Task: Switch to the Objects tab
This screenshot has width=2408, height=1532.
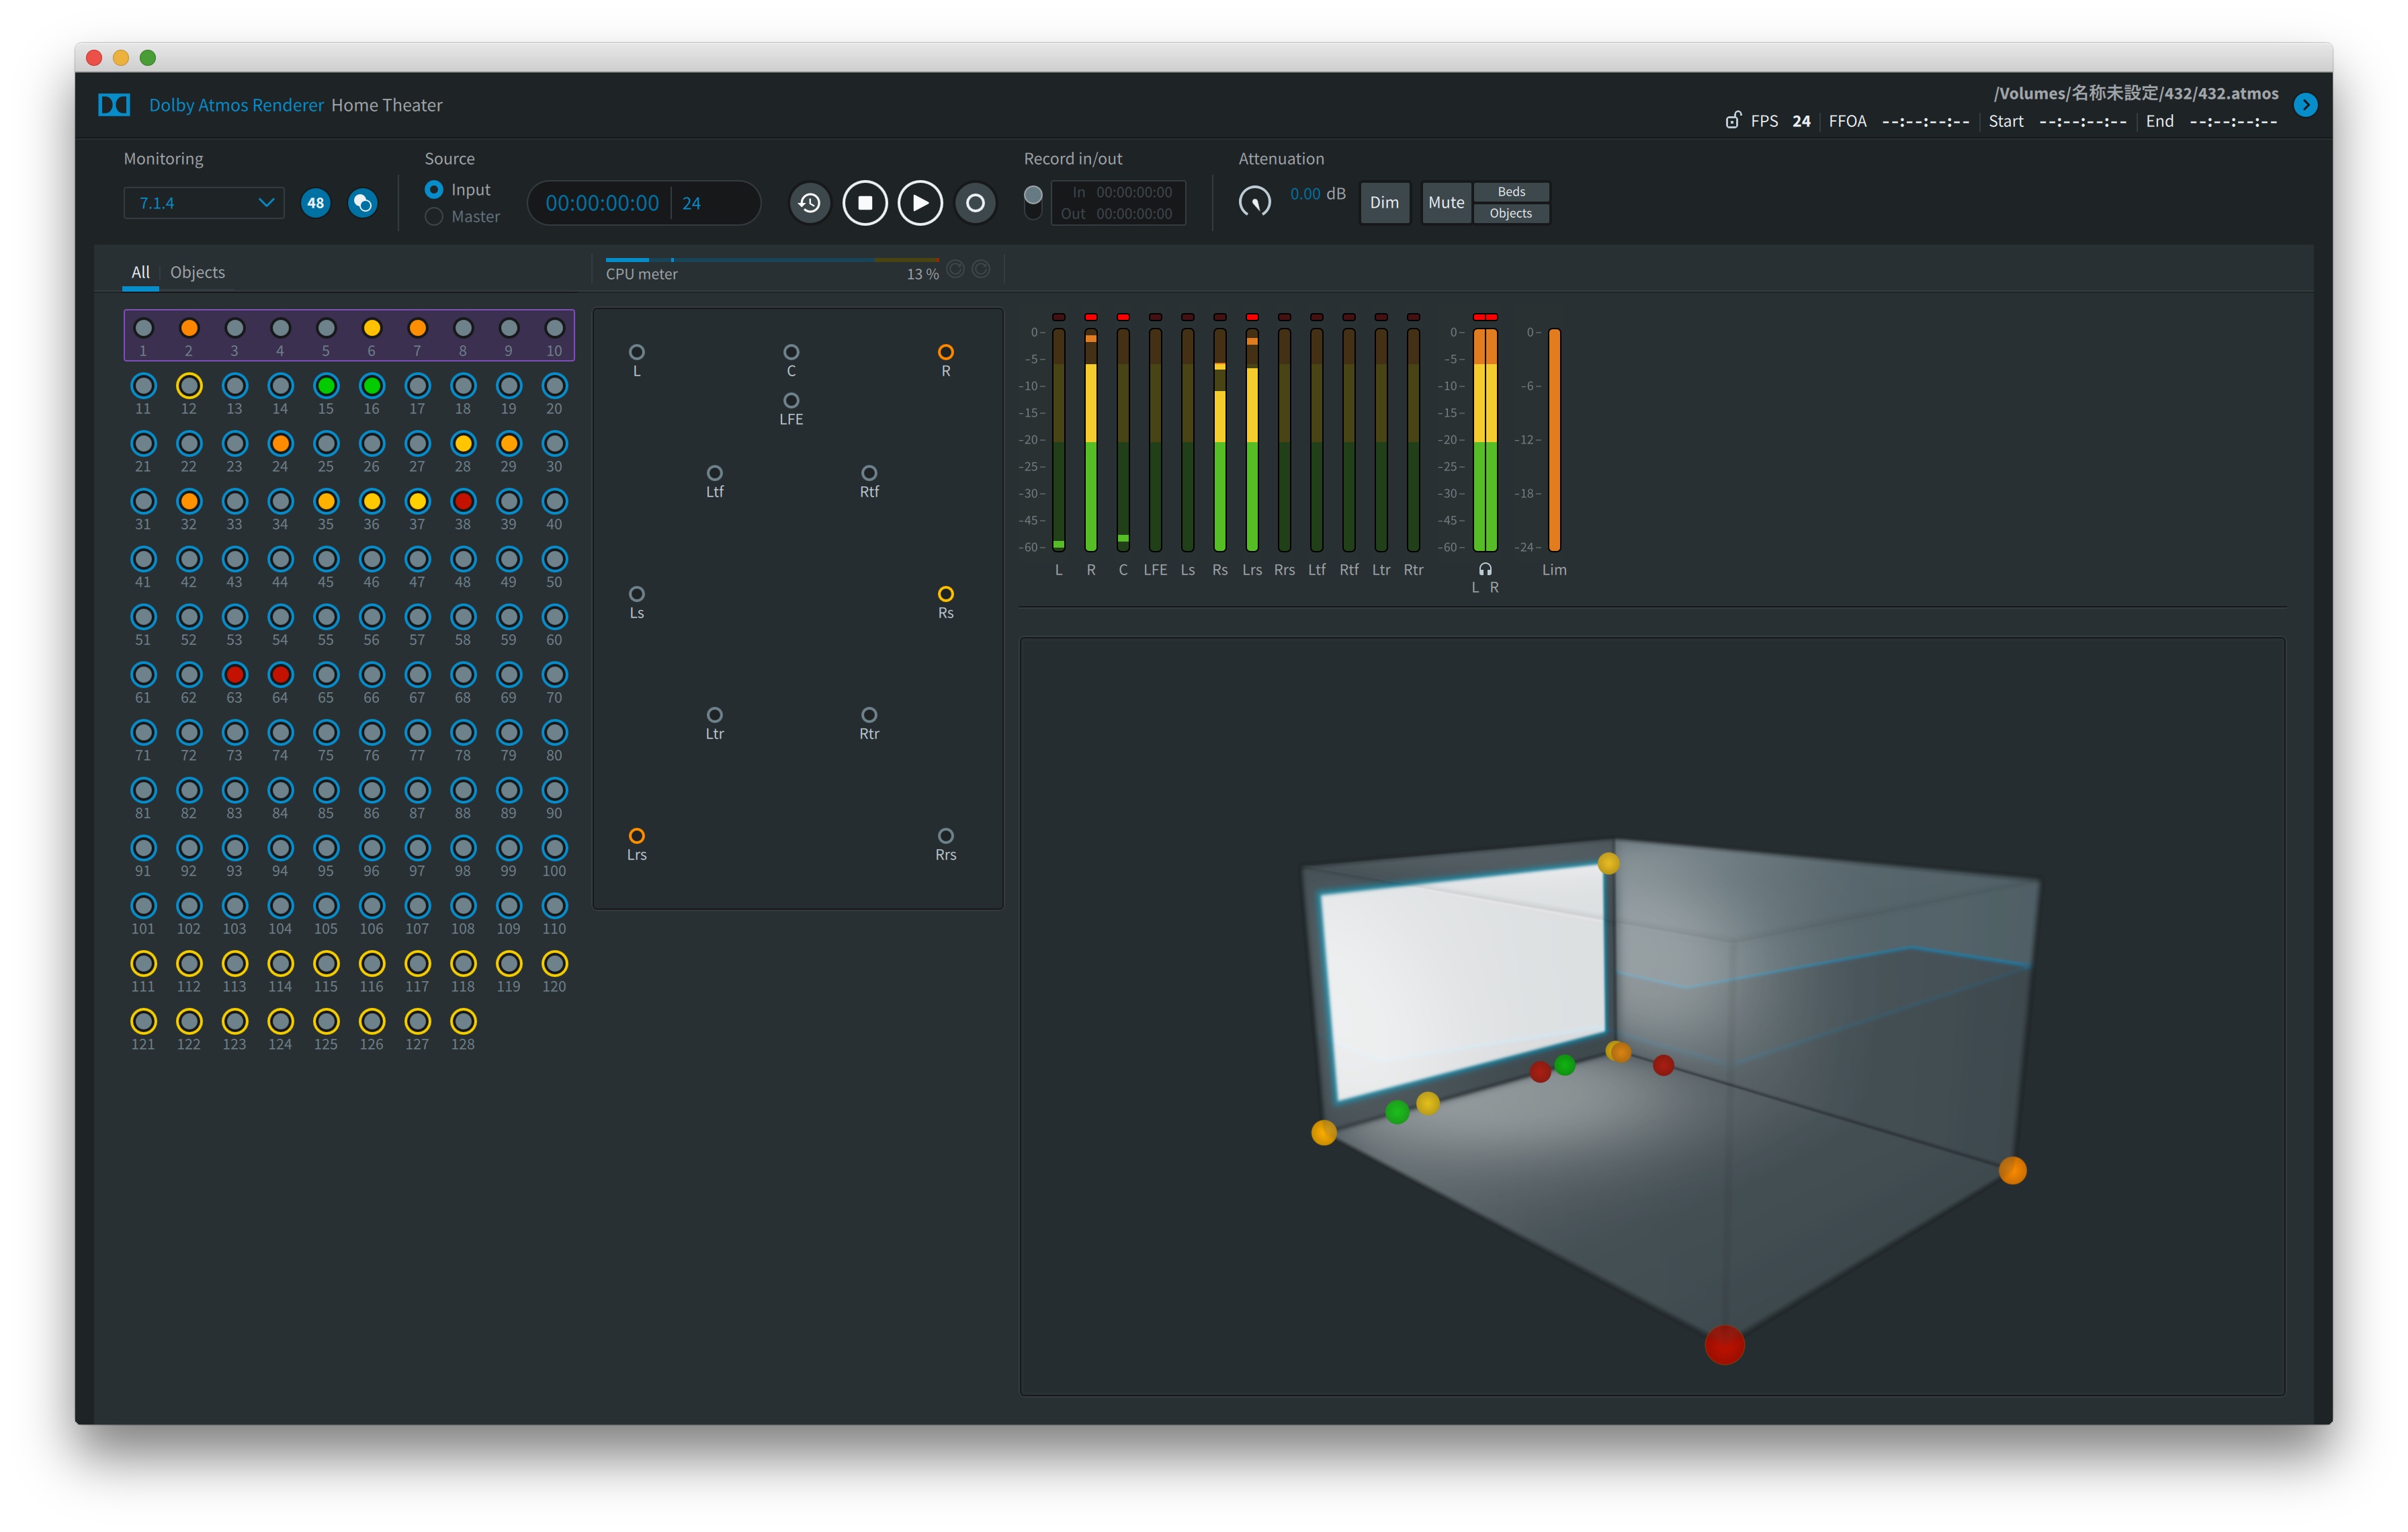Action: click(198, 272)
